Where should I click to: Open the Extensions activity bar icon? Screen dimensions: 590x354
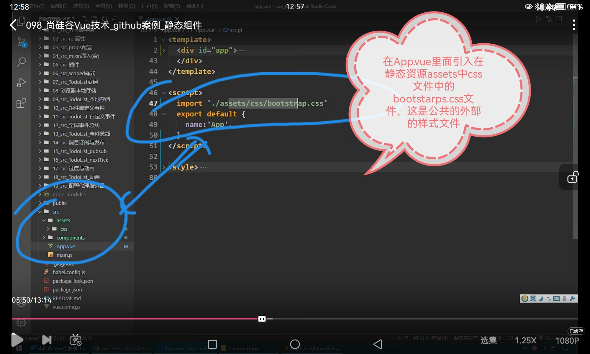[x=21, y=103]
